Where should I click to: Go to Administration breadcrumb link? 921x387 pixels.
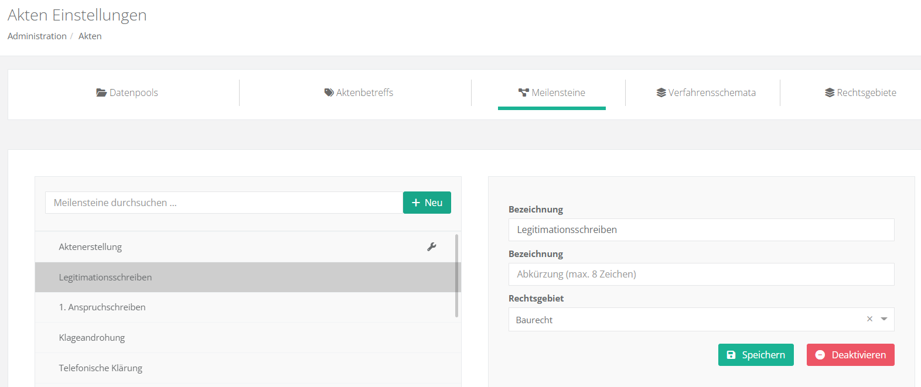(37, 36)
